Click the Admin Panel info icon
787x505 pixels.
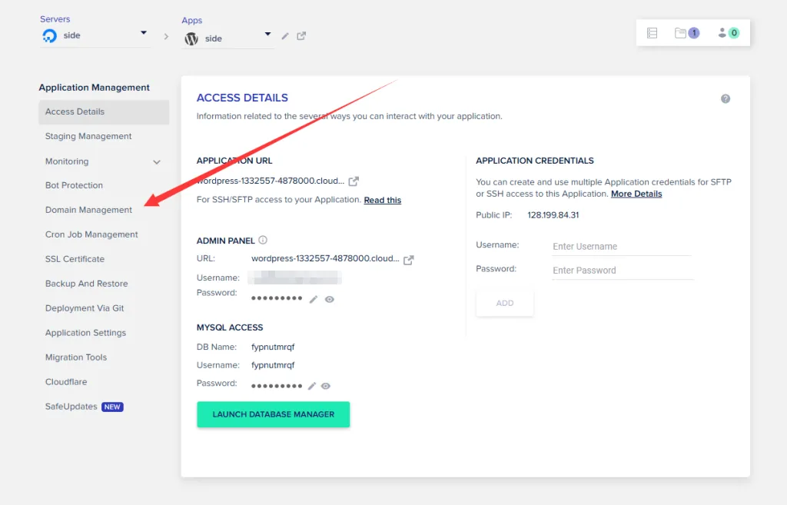[263, 241]
